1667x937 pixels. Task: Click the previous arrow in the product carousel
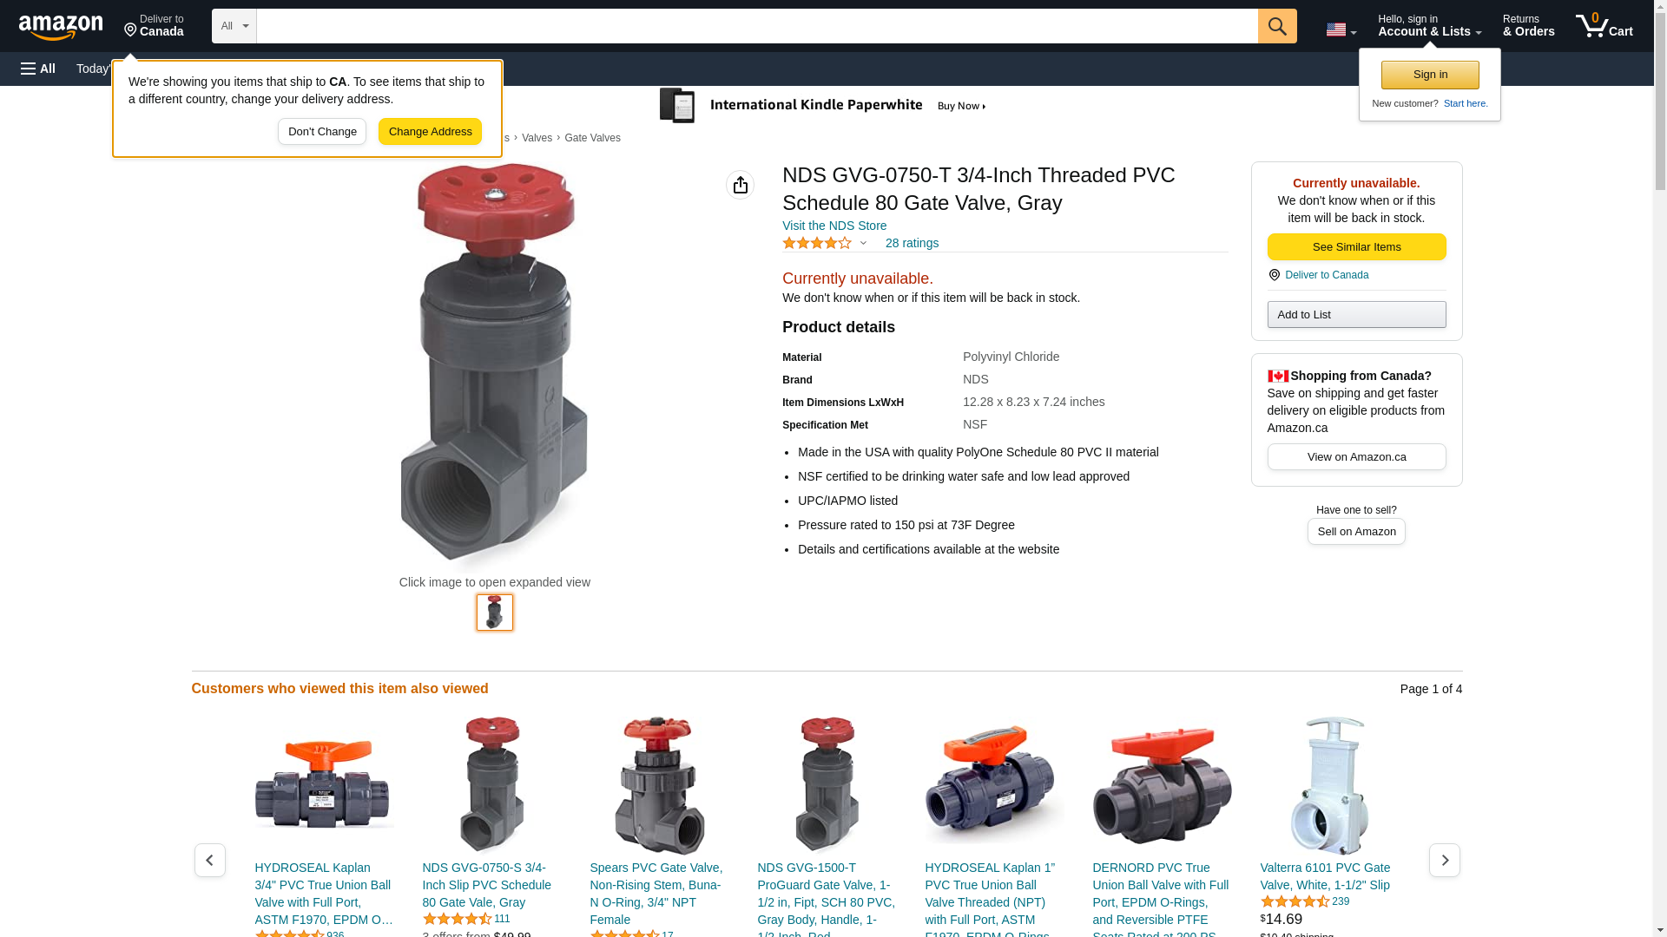click(x=210, y=860)
